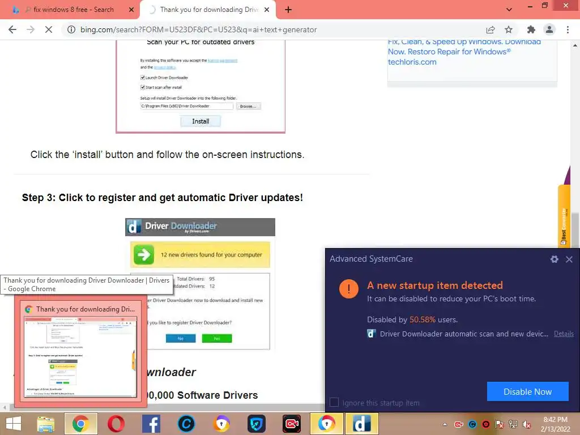Open the Chrome extensions puzzle icon
The height and width of the screenshot is (435, 580).
(531, 29)
